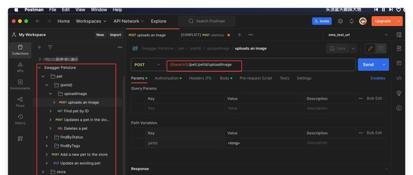Open the Environments sidebar panel
413x175 pixels.
click(x=20, y=85)
